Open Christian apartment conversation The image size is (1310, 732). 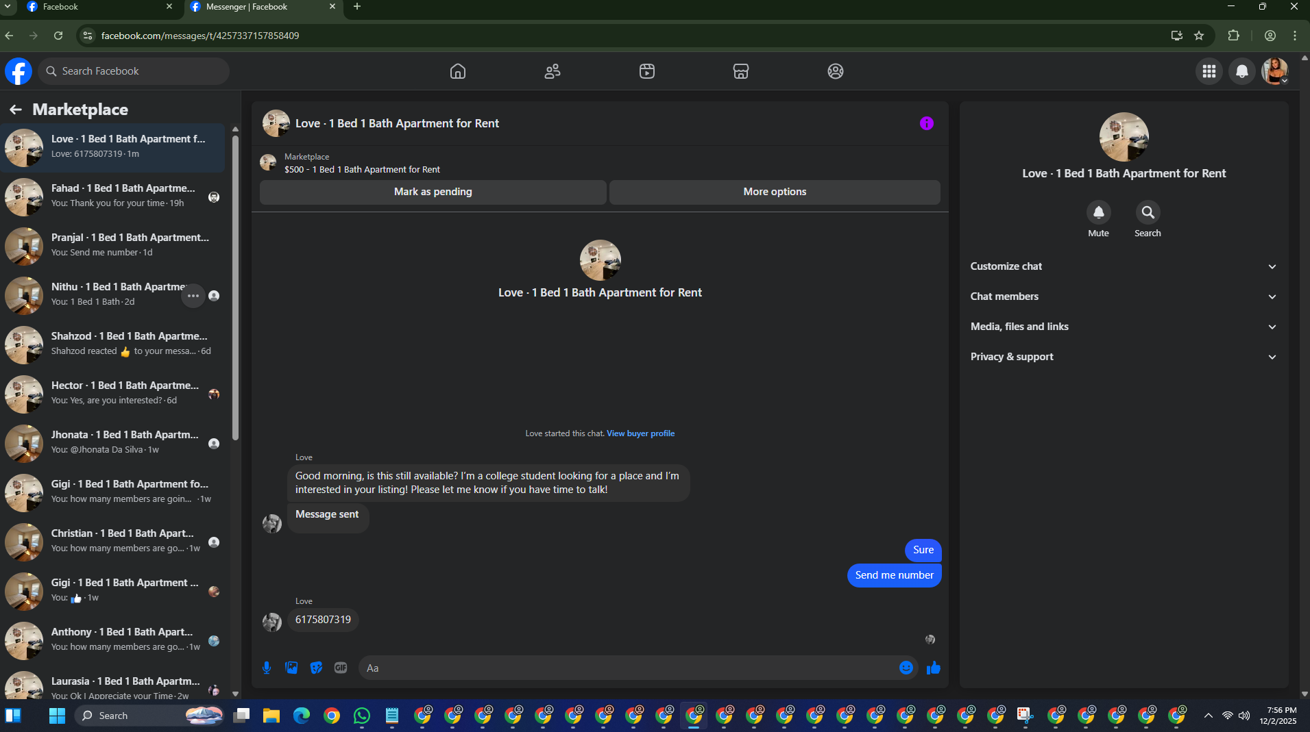tap(113, 542)
